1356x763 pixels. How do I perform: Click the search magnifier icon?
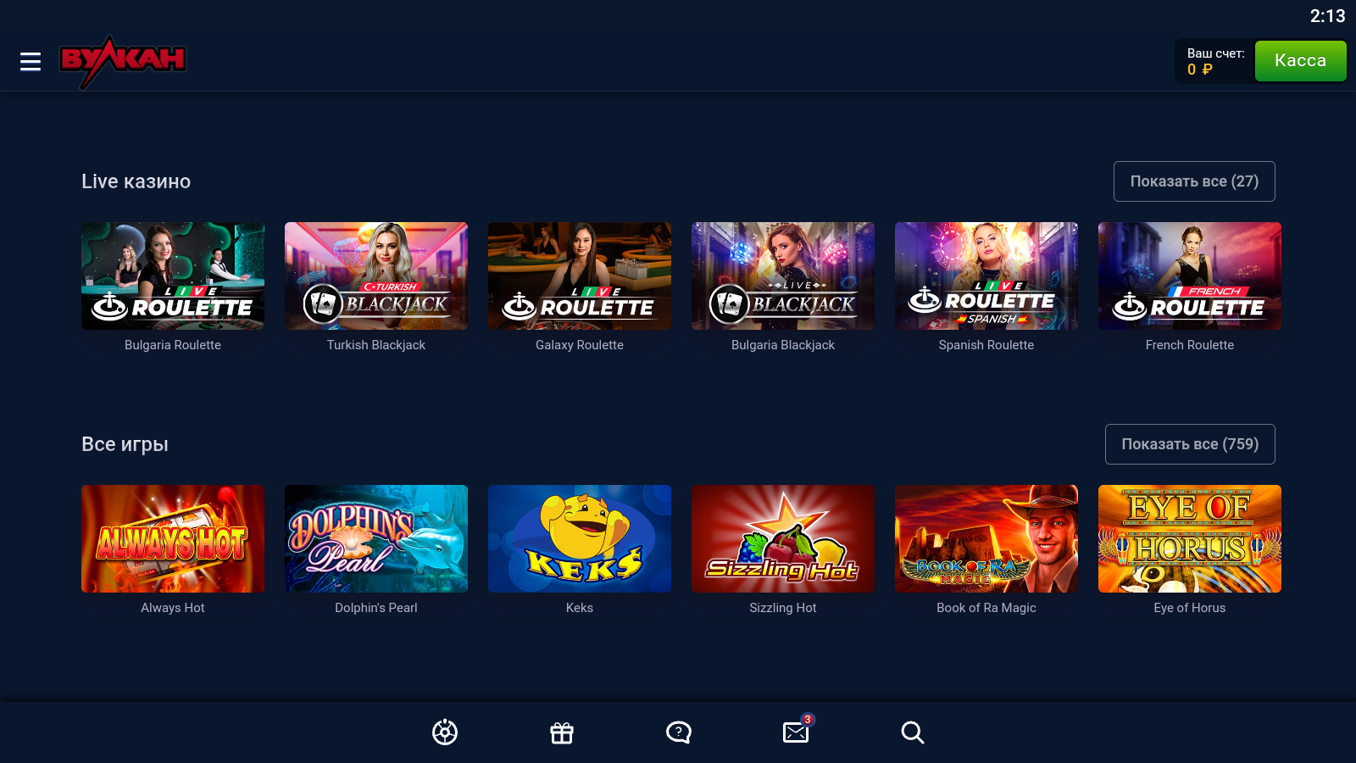coord(913,732)
